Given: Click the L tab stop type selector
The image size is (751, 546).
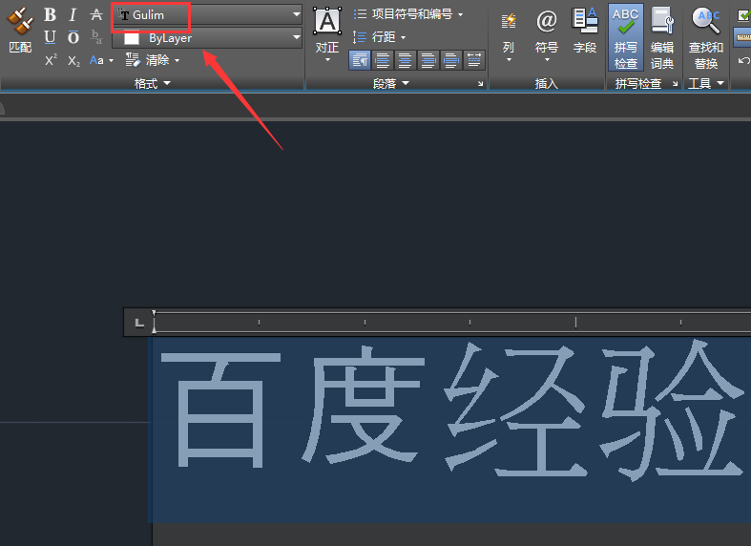Looking at the screenshot, I should 139,323.
